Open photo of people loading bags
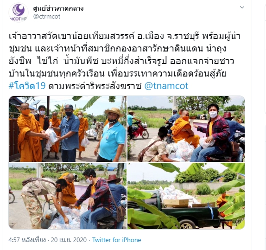266x250 pixels. tap(68, 196)
